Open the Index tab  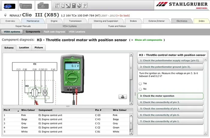[201, 21]
